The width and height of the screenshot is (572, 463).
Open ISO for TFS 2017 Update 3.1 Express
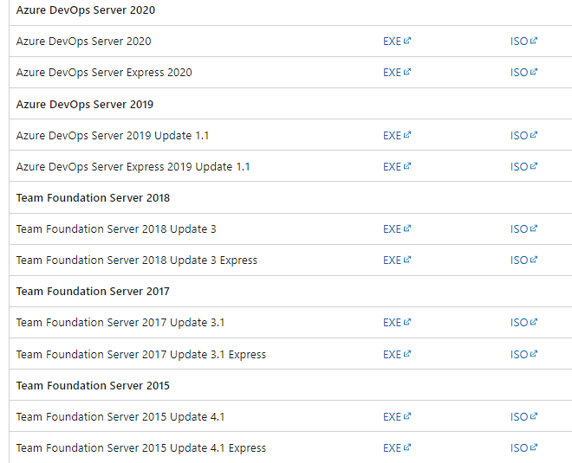click(x=523, y=354)
